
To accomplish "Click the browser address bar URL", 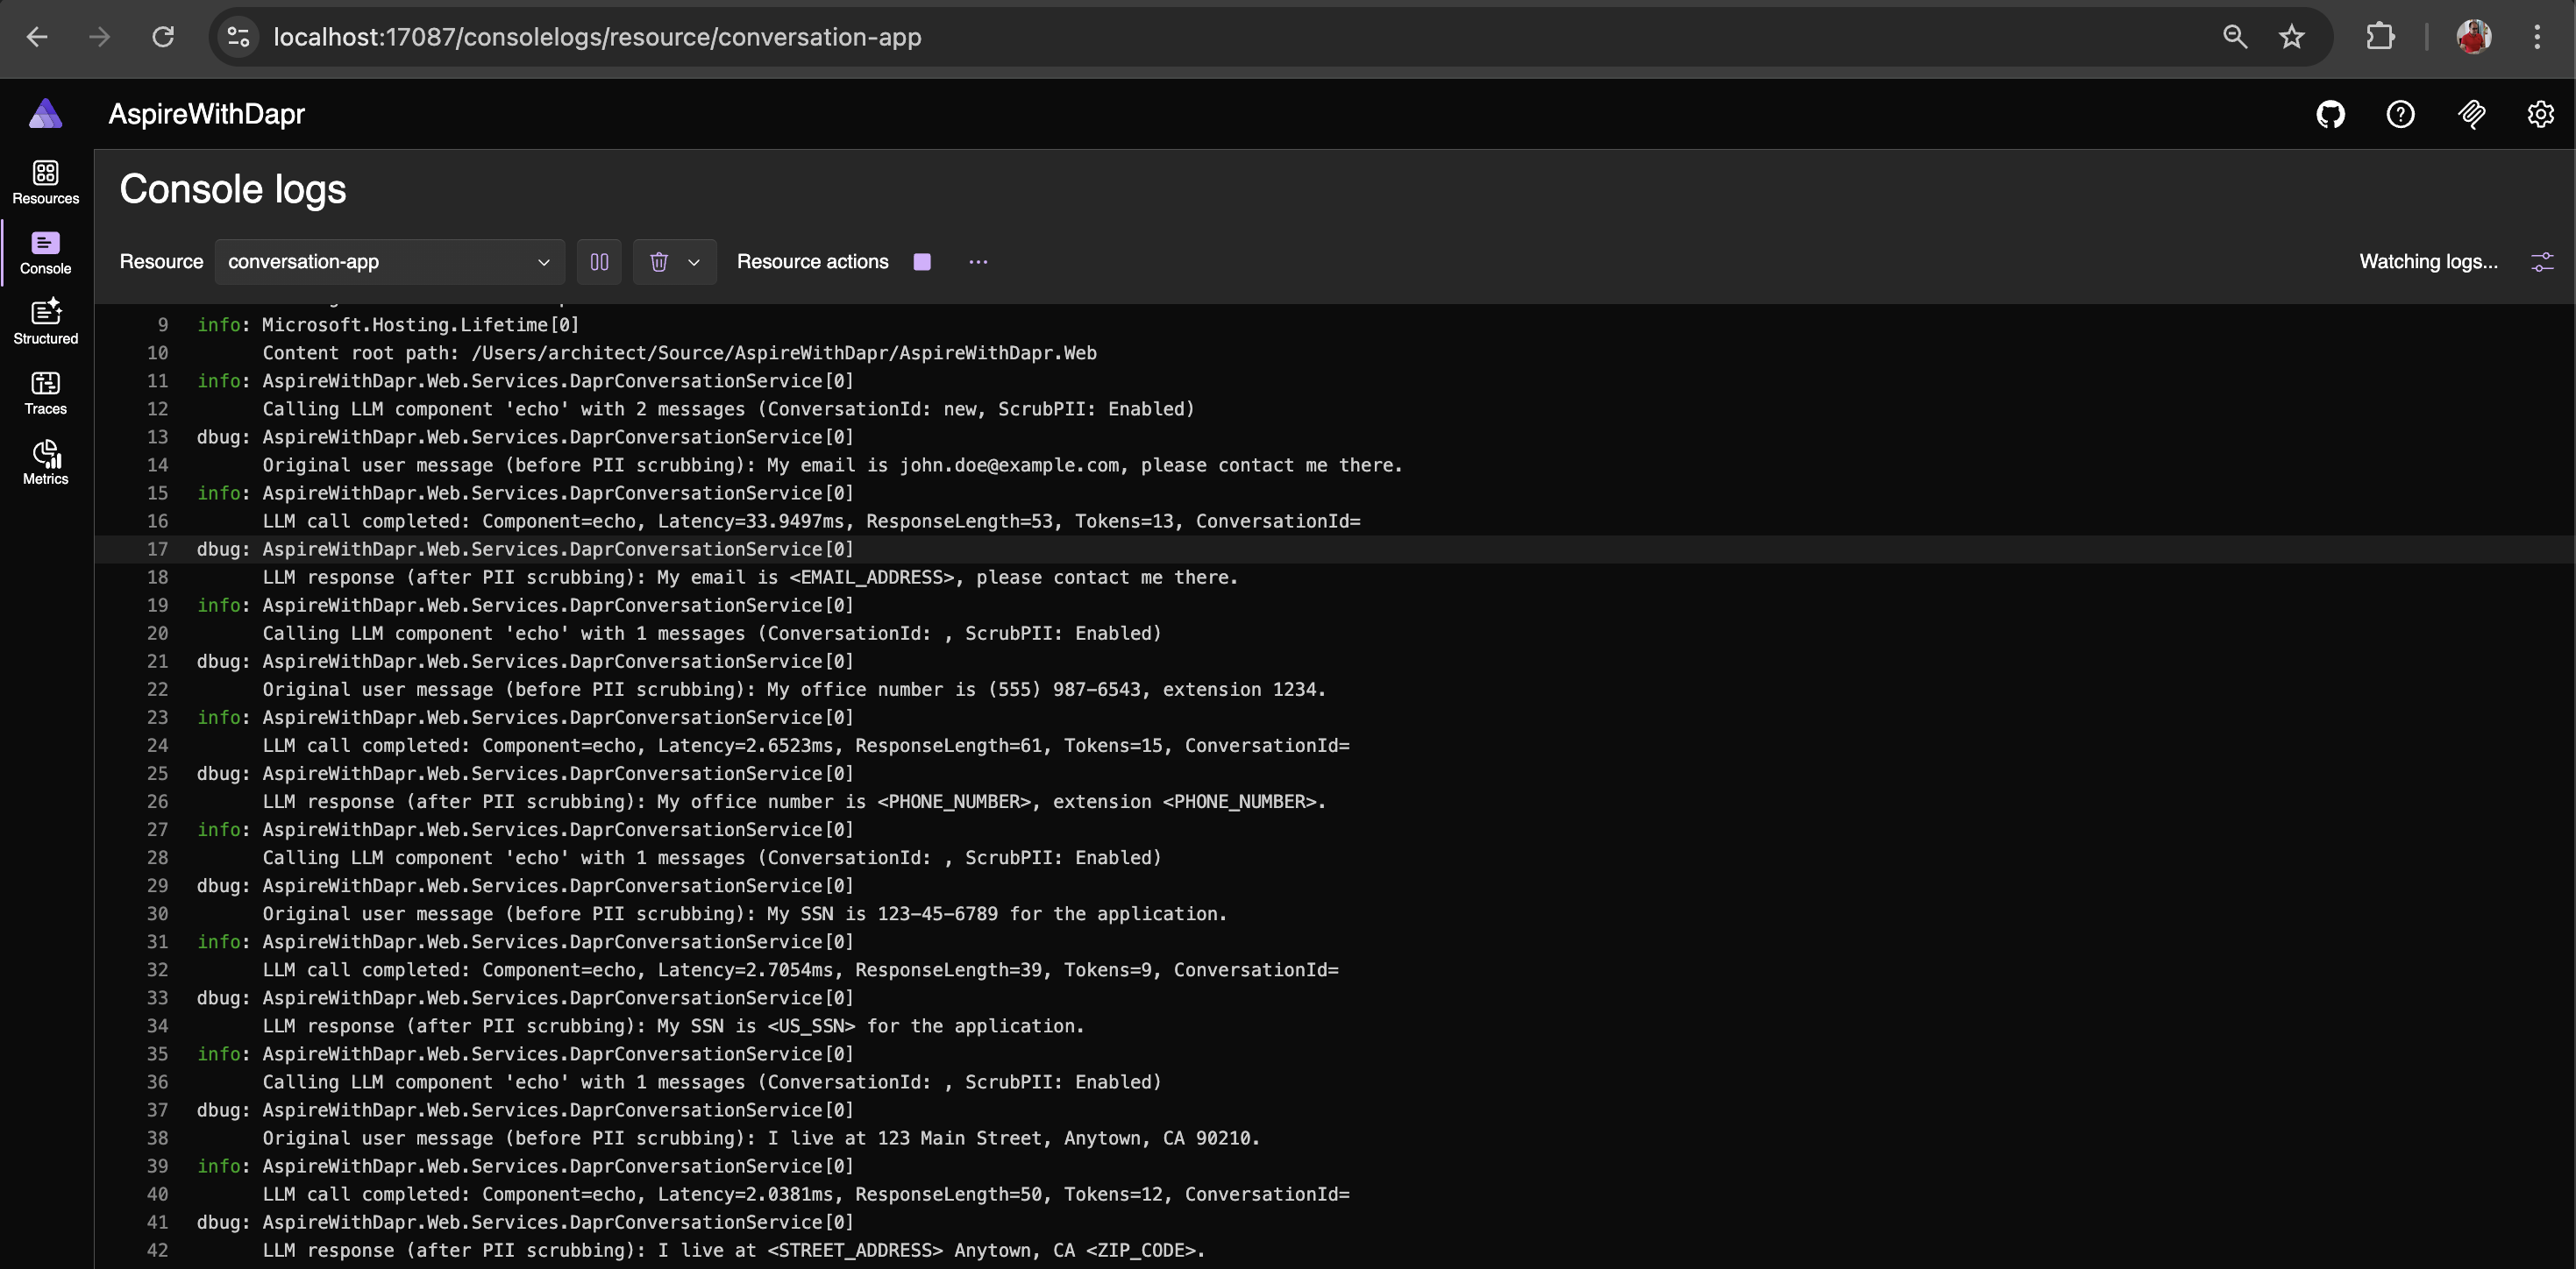I will pos(597,37).
